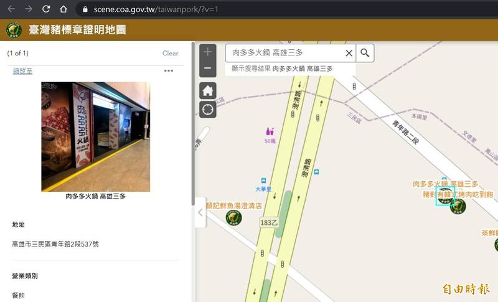Image resolution: width=498 pixels, height=302 pixels.
Task: Click the 營業類別 heading
Action: (x=25, y=276)
